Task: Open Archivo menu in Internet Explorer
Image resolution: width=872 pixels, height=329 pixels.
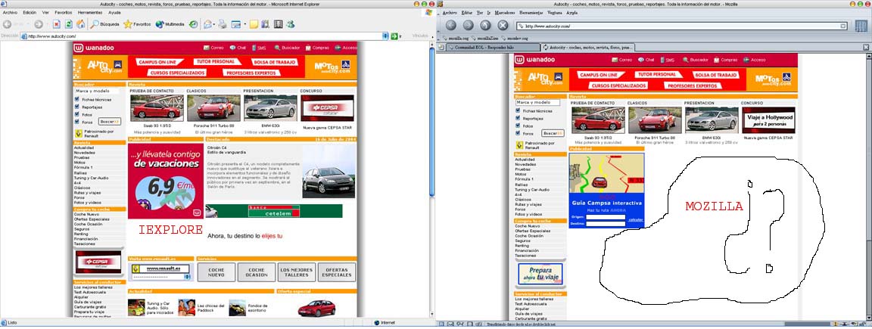Action: point(10,11)
